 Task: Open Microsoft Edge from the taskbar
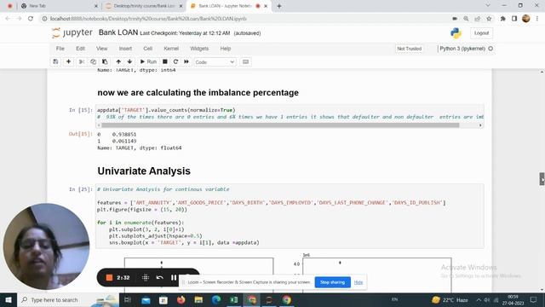[216, 299]
